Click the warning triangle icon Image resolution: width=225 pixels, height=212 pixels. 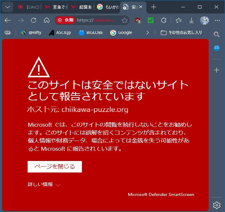coord(39,67)
